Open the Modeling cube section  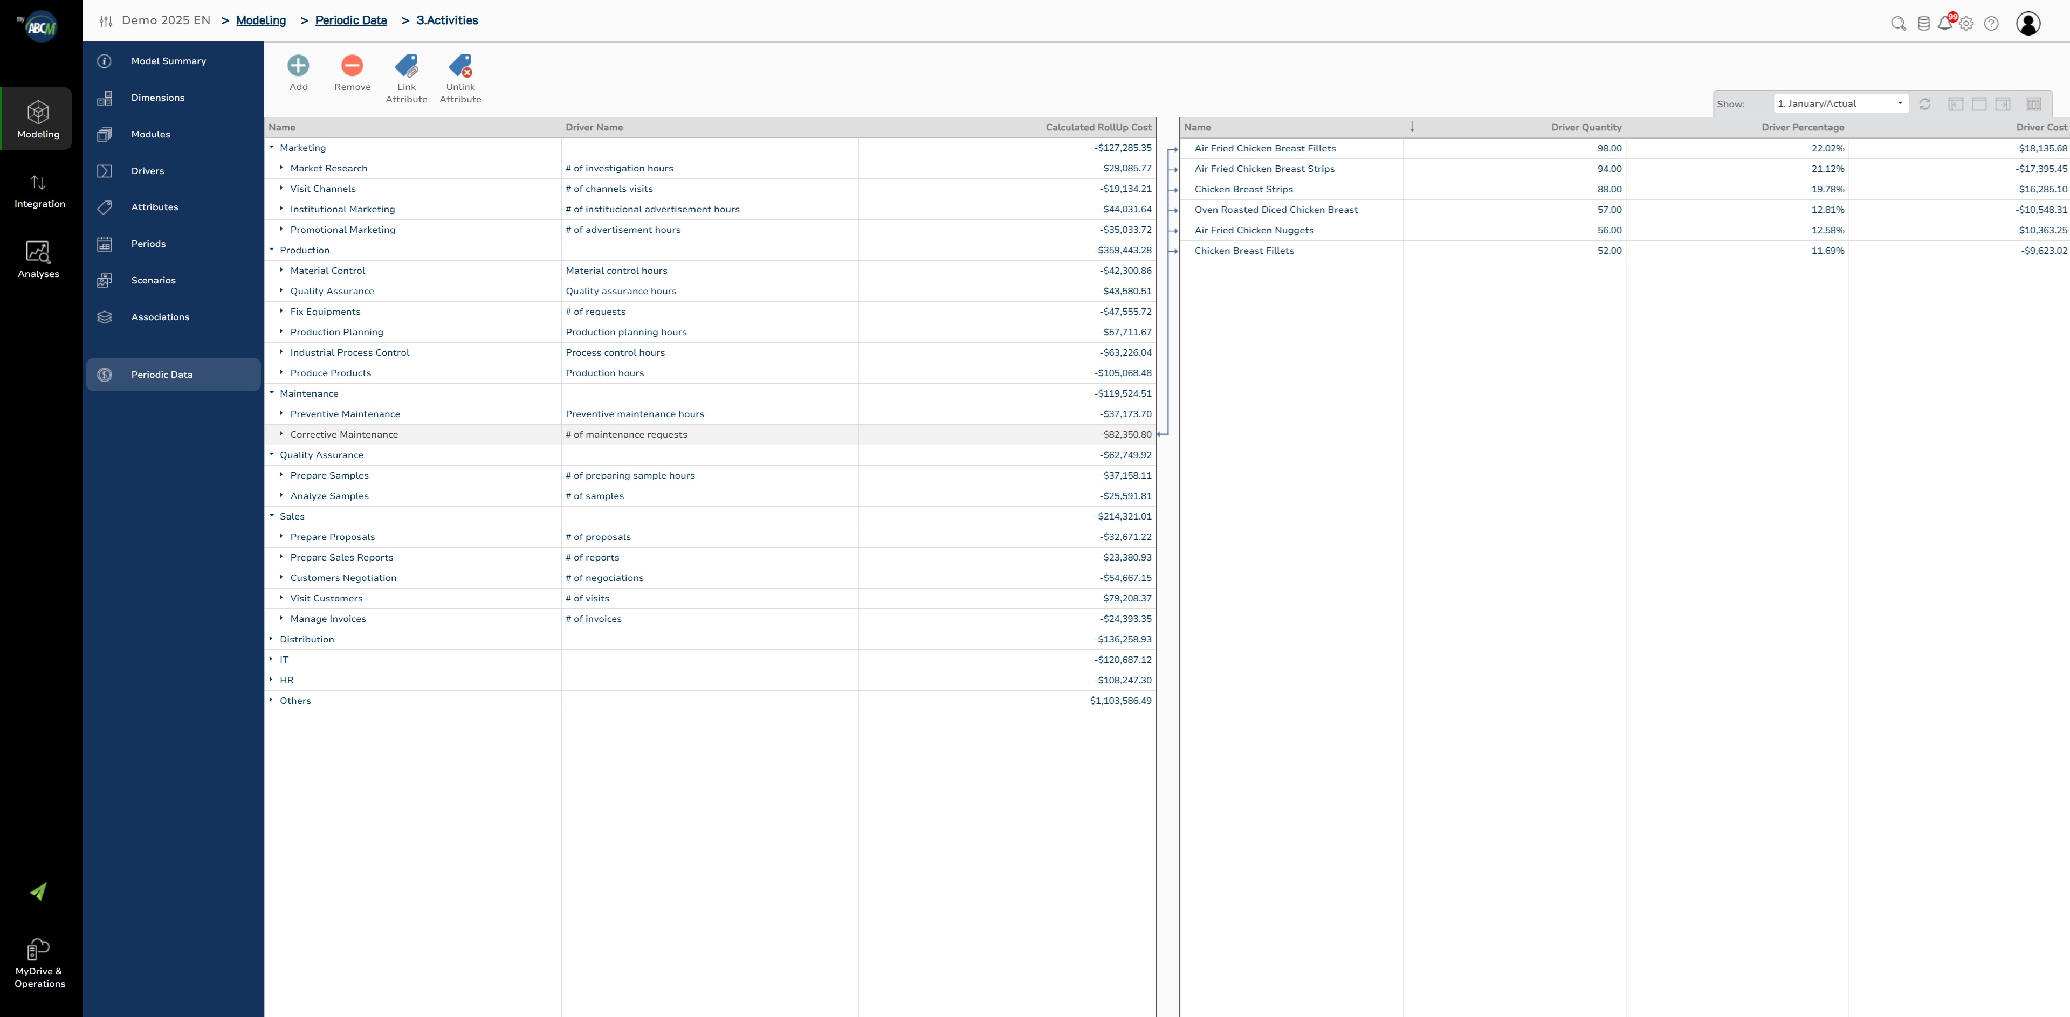(38, 119)
